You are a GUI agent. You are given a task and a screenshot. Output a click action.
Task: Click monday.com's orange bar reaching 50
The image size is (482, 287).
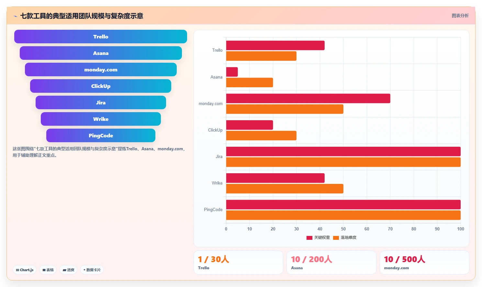285,109
